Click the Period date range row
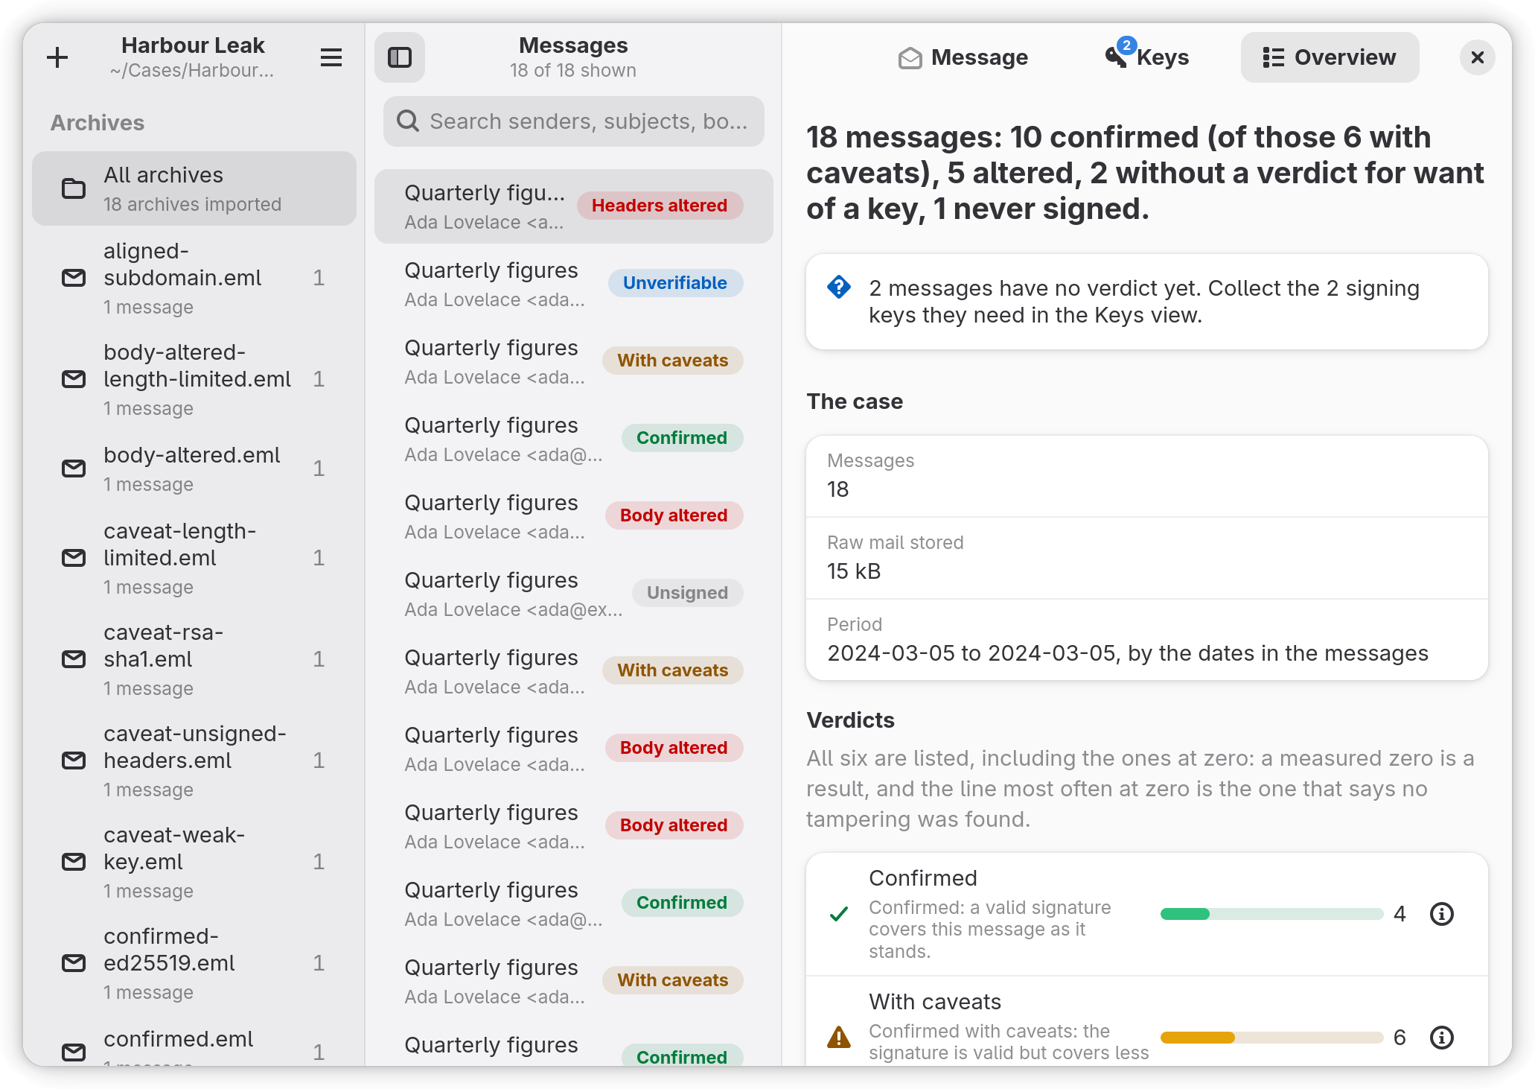The width and height of the screenshot is (1535, 1089). 1147,640
